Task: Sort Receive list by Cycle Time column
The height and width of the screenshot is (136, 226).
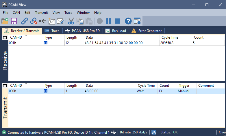Action: [x=170, y=37]
